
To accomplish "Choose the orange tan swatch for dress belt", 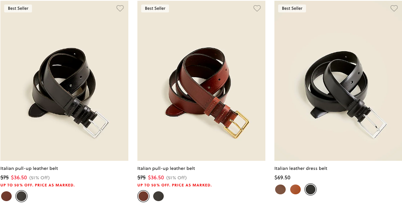I will click(295, 189).
